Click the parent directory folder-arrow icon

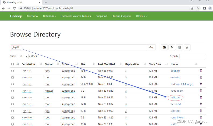tap(187, 47)
